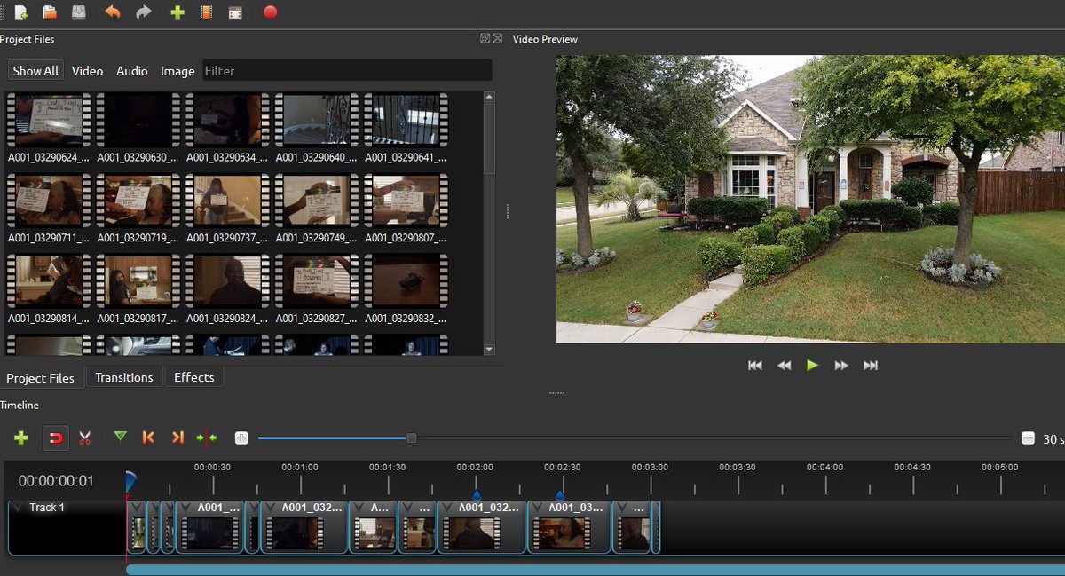
Task: Open a project using the folder icon
Action: pos(50,12)
